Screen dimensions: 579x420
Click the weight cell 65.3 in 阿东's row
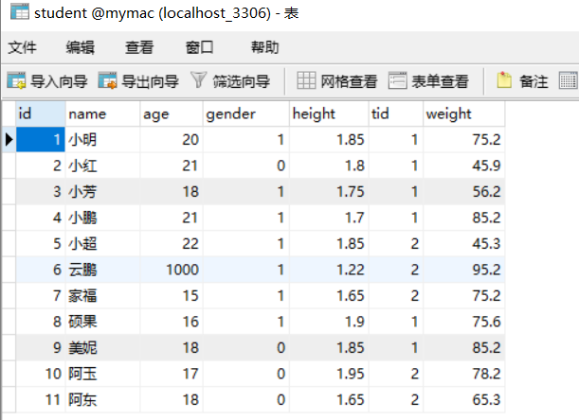[463, 400]
